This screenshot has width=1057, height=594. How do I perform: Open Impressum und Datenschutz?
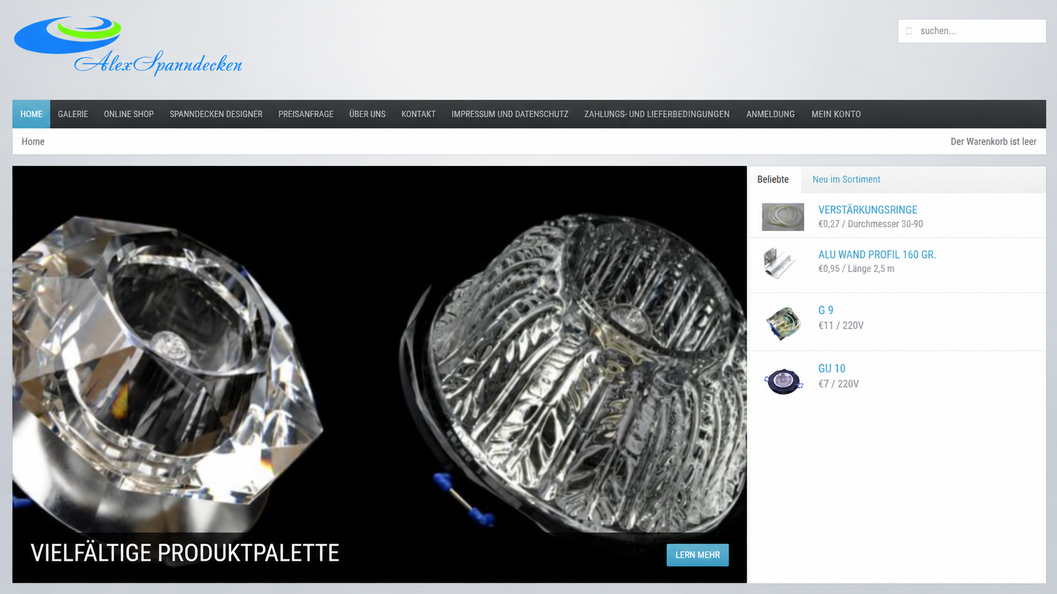[510, 114]
